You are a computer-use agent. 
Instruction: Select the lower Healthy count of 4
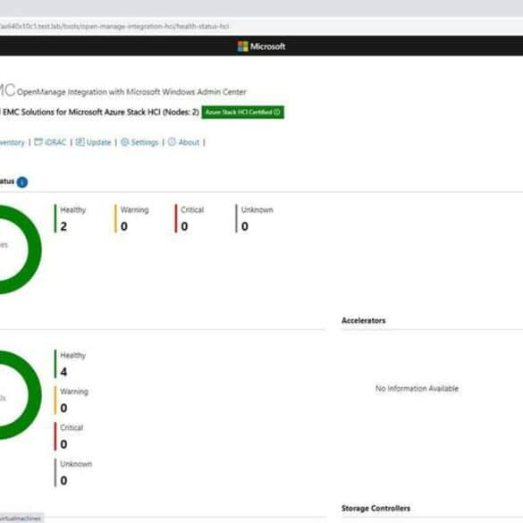pyautogui.click(x=63, y=372)
